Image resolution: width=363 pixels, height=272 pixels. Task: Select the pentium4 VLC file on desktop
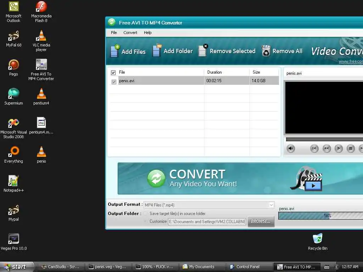(x=41, y=97)
